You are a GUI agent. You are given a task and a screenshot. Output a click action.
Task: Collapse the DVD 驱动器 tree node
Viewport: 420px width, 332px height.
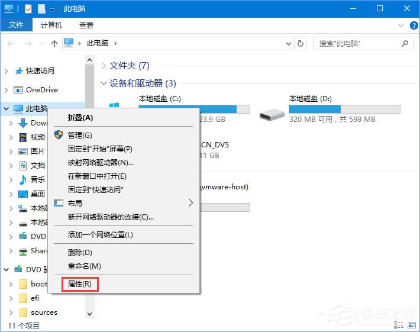(x=6, y=270)
